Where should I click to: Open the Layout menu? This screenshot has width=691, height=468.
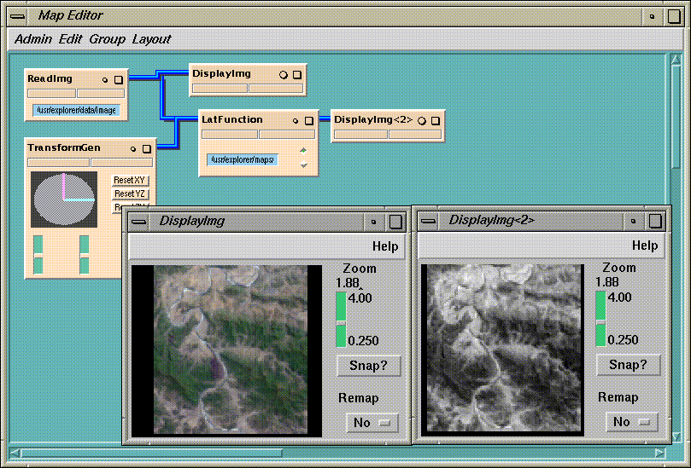coord(151,39)
